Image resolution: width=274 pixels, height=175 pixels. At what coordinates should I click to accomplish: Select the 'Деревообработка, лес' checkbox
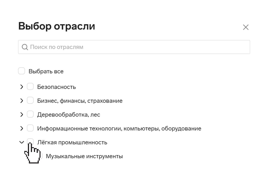[x=30, y=114]
